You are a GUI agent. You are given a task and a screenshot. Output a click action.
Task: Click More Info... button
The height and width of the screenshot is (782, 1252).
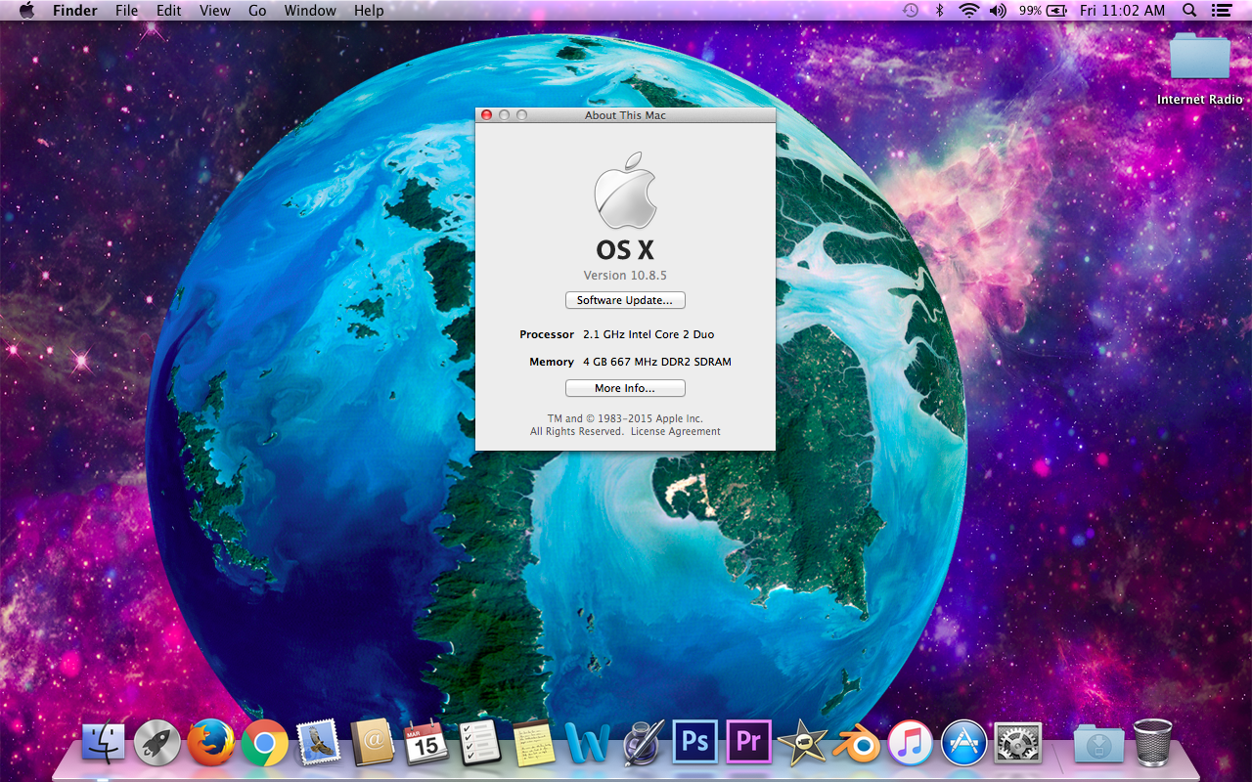(x=625, y=388)
